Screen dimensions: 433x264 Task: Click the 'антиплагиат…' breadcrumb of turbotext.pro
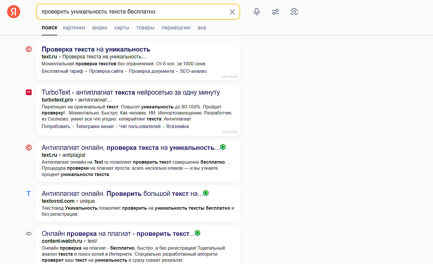coord(95,100)
